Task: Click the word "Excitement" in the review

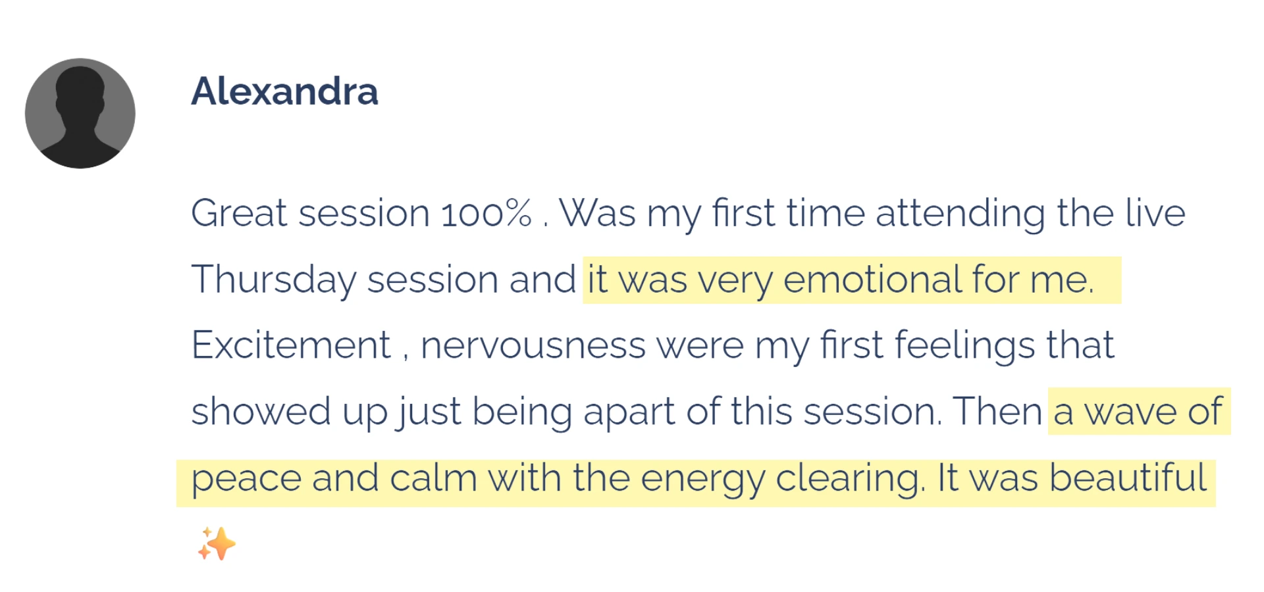Action: pyautogui.click(x=291, y=345)
